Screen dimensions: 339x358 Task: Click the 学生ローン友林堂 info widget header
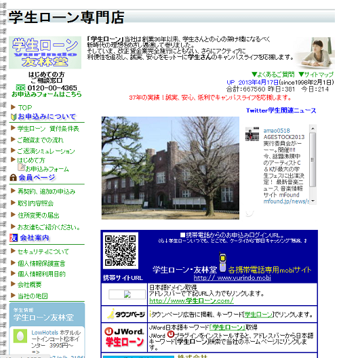(47, 315)
